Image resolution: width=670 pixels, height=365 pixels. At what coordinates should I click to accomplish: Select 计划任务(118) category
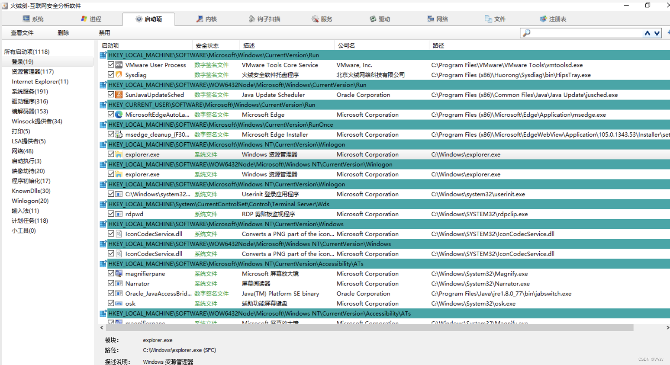click(x=30, y=221)
